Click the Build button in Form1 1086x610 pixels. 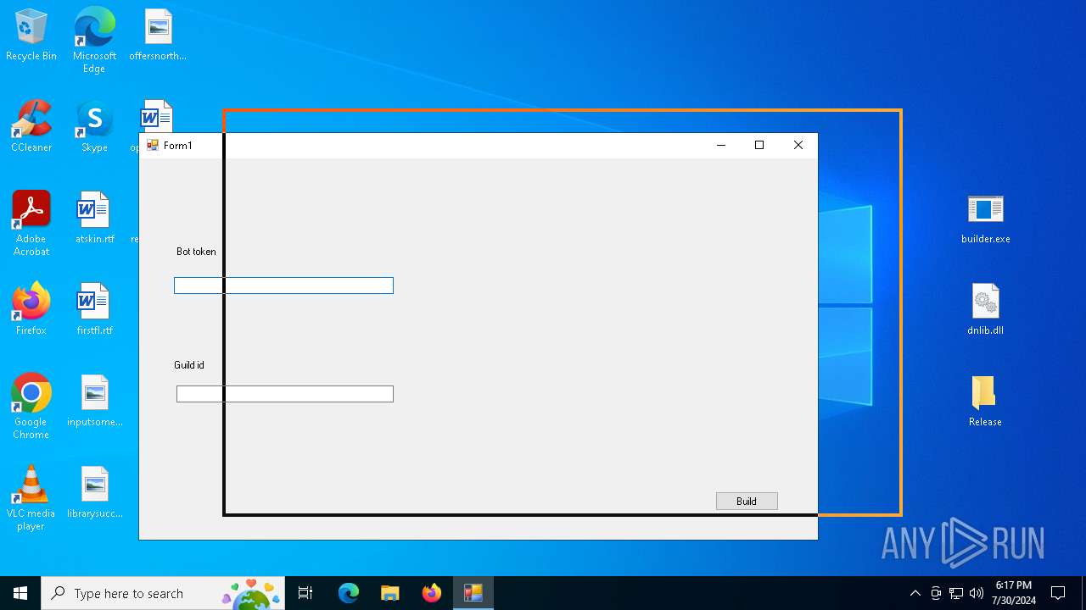pos(747,502)
